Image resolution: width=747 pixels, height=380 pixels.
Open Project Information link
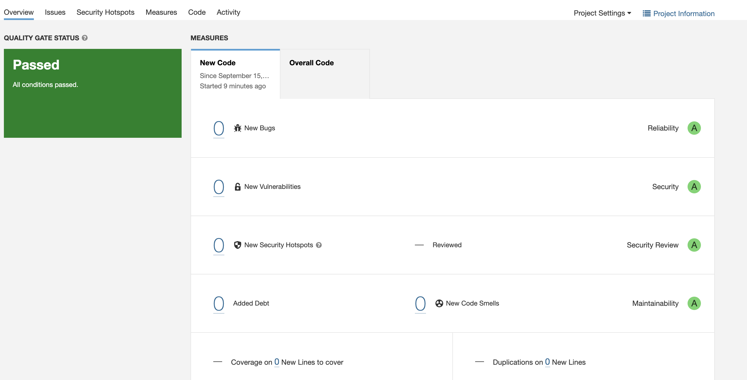(679, 13)
